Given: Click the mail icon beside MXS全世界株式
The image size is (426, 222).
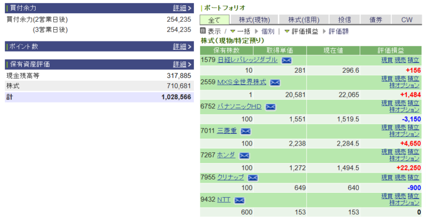Looking at the screenshot, I should tap(275, 83).
